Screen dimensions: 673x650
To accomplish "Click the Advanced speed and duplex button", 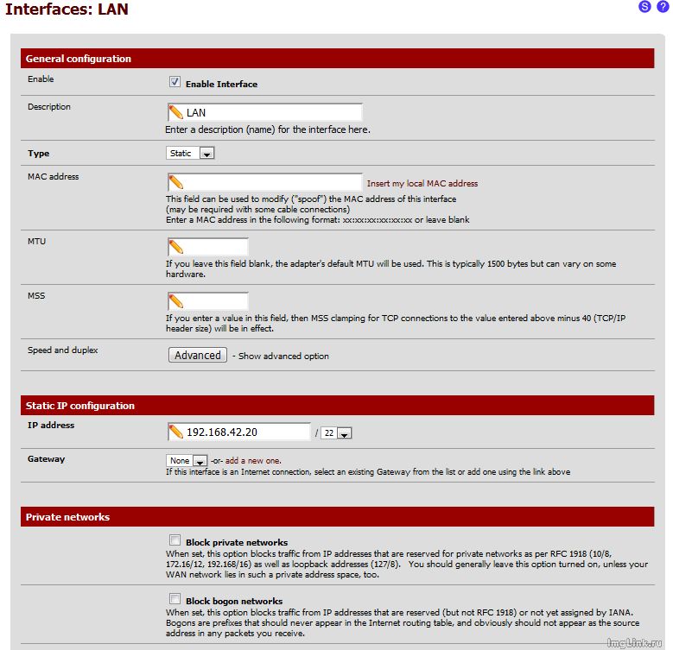I will tap(198, 355).
